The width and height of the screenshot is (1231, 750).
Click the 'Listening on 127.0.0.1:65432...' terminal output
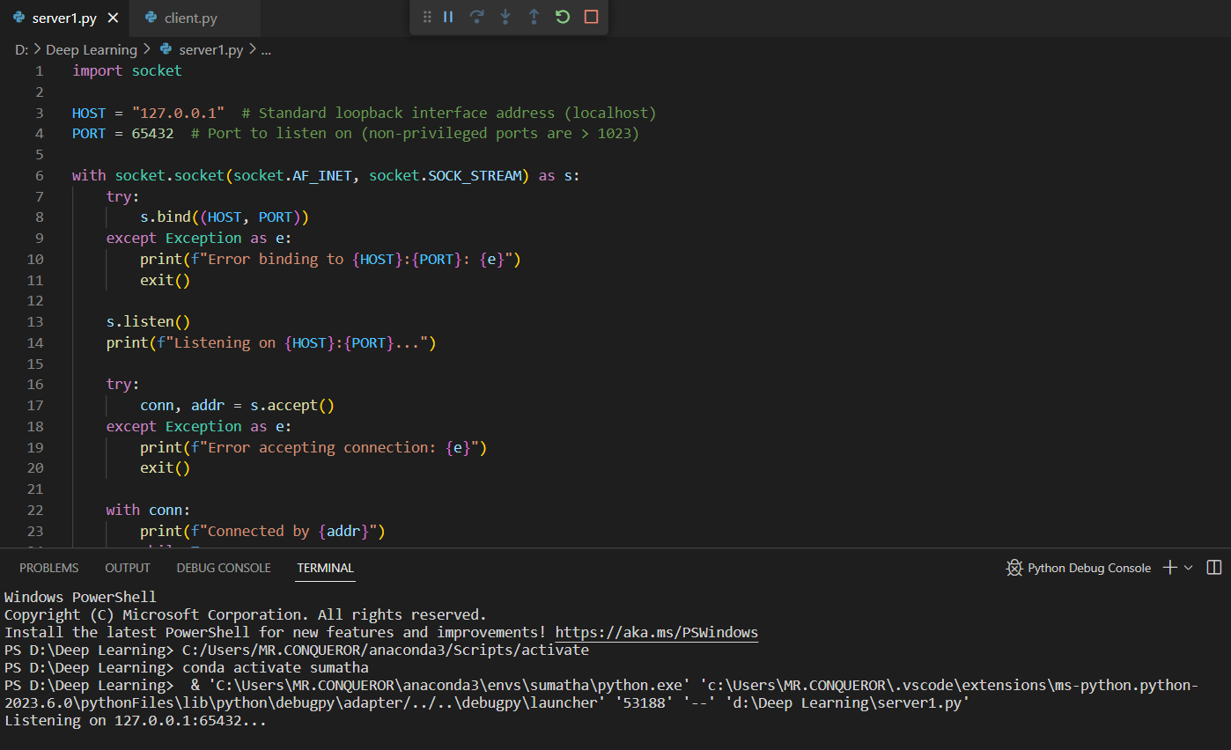click(x=135, y=720)
